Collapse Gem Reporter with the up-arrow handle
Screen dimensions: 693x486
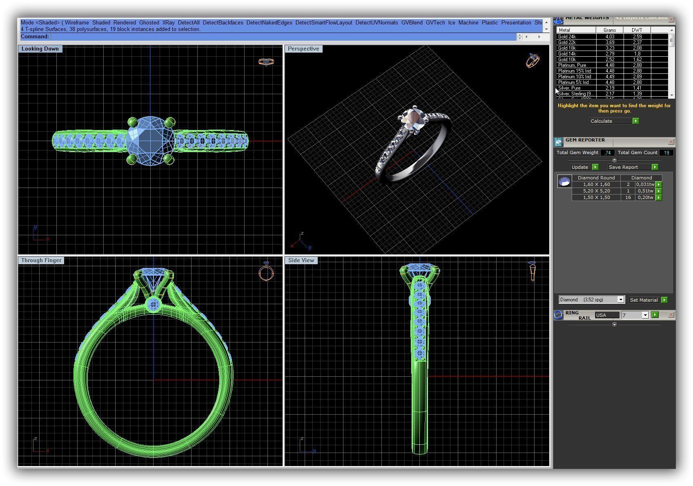click(x=615, y=160)
